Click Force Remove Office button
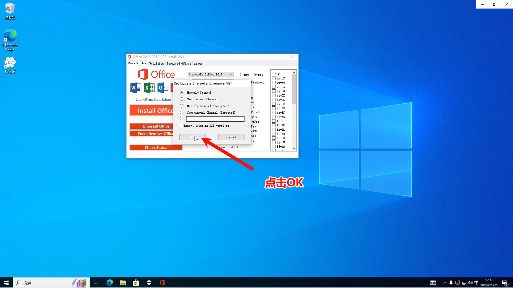Image resolution: width=513 pixels, height=288 pixels. pos(151,134)
